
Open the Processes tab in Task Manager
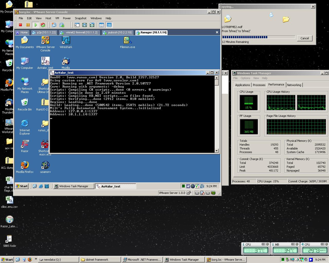tap(259, 85)
